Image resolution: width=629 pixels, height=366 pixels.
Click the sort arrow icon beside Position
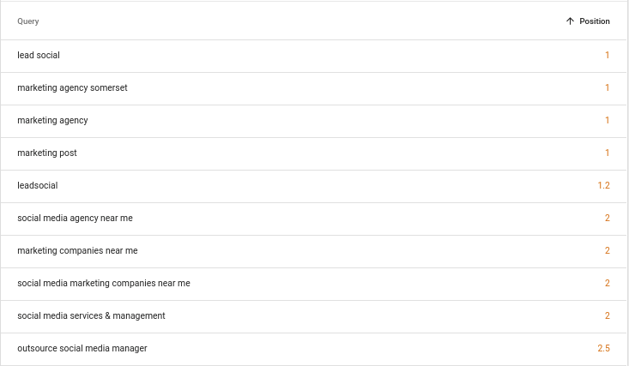(570, 21)
